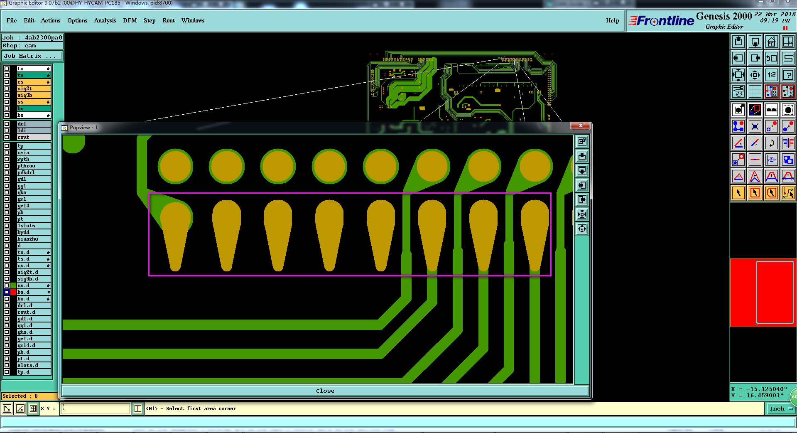This screenshot has width=797, height=433.
Task: Click the previous view undo icon
Action: pos(772,58)
